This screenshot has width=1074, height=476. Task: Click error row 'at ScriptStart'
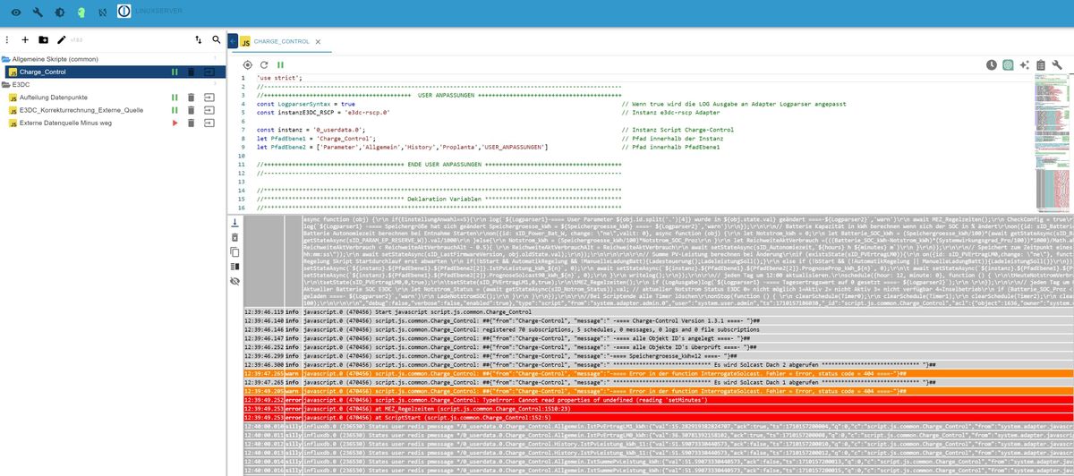pos(658,417)
